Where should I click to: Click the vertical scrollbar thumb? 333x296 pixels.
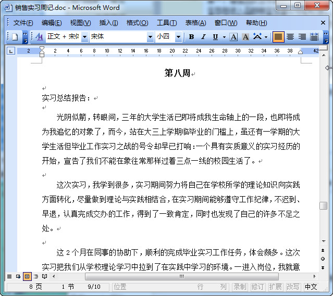tap(323, 205)
